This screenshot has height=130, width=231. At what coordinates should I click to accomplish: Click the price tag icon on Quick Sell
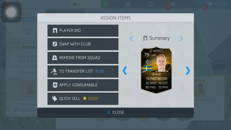[x=55, y=99]
